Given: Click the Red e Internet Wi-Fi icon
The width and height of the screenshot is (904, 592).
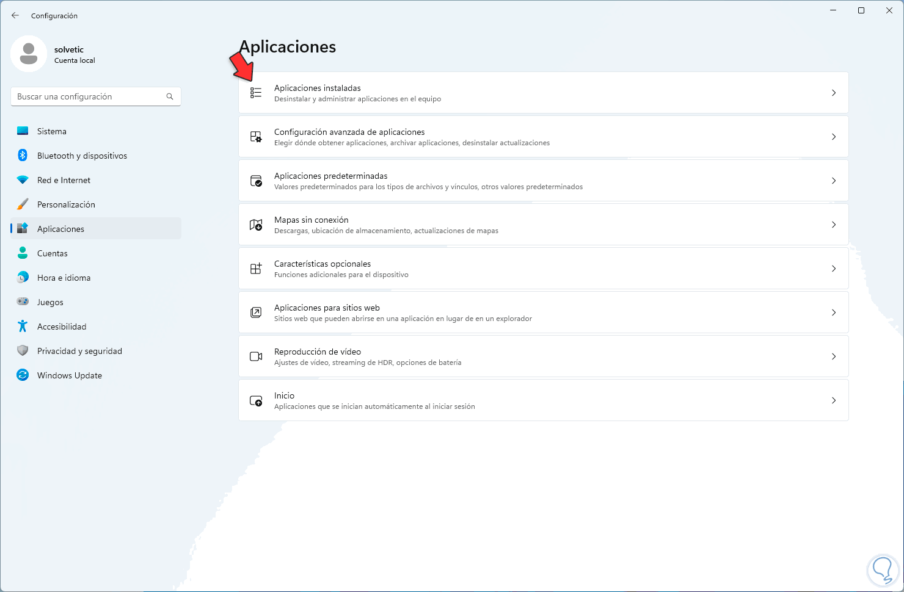Looking at the screenshot, I should tap(23, 180).
